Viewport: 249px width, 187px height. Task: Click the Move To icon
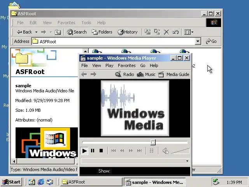pos(148,32)
